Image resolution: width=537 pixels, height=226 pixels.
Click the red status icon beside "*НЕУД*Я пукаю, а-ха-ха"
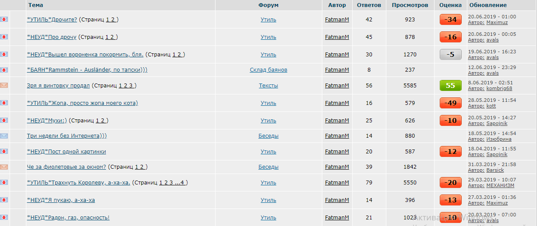point(4,200)
